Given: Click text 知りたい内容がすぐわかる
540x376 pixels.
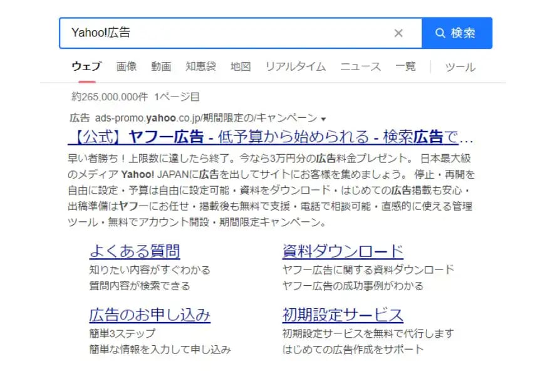Looking at the screenshot, I should coord(150,270).
